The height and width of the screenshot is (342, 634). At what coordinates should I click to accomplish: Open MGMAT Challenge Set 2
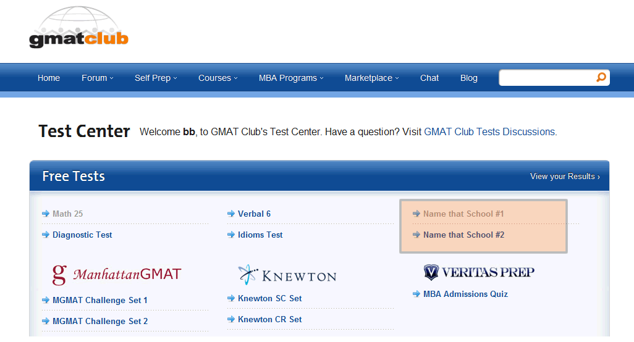[x=100, y=321]
